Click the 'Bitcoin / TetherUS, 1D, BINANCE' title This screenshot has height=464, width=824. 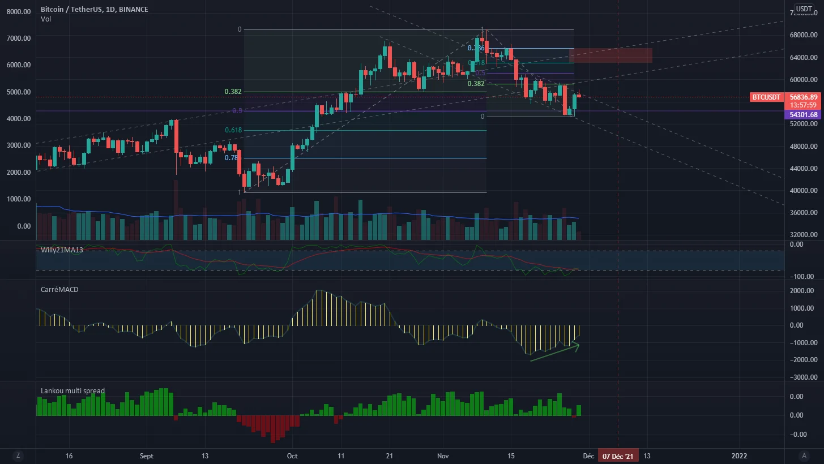(x=95, y=10)
